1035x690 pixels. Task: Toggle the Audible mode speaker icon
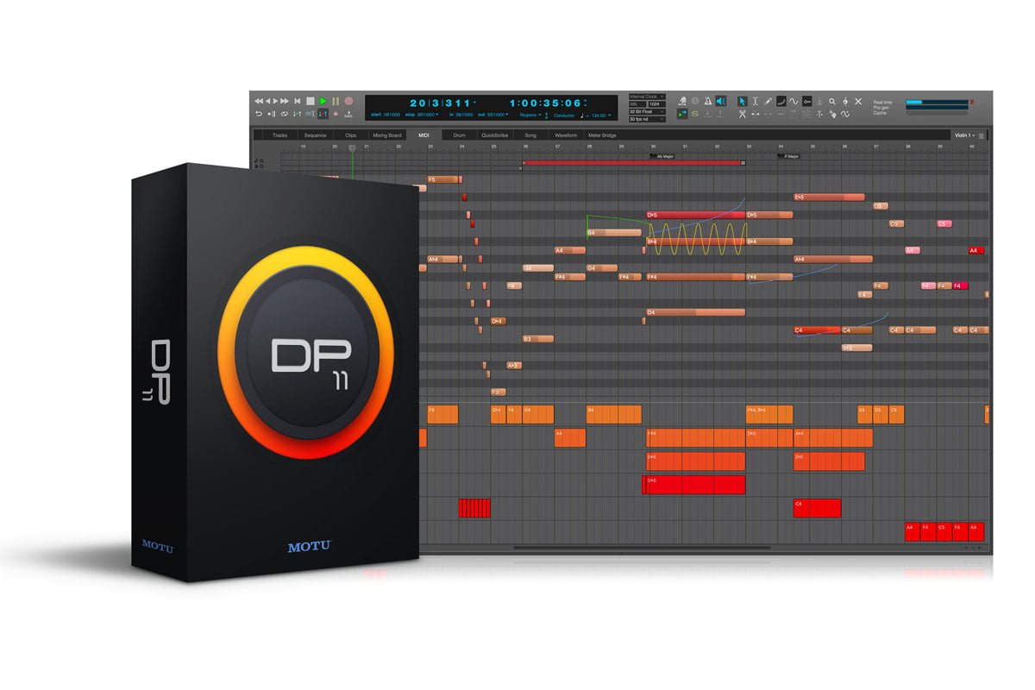[x=721, y=101]
